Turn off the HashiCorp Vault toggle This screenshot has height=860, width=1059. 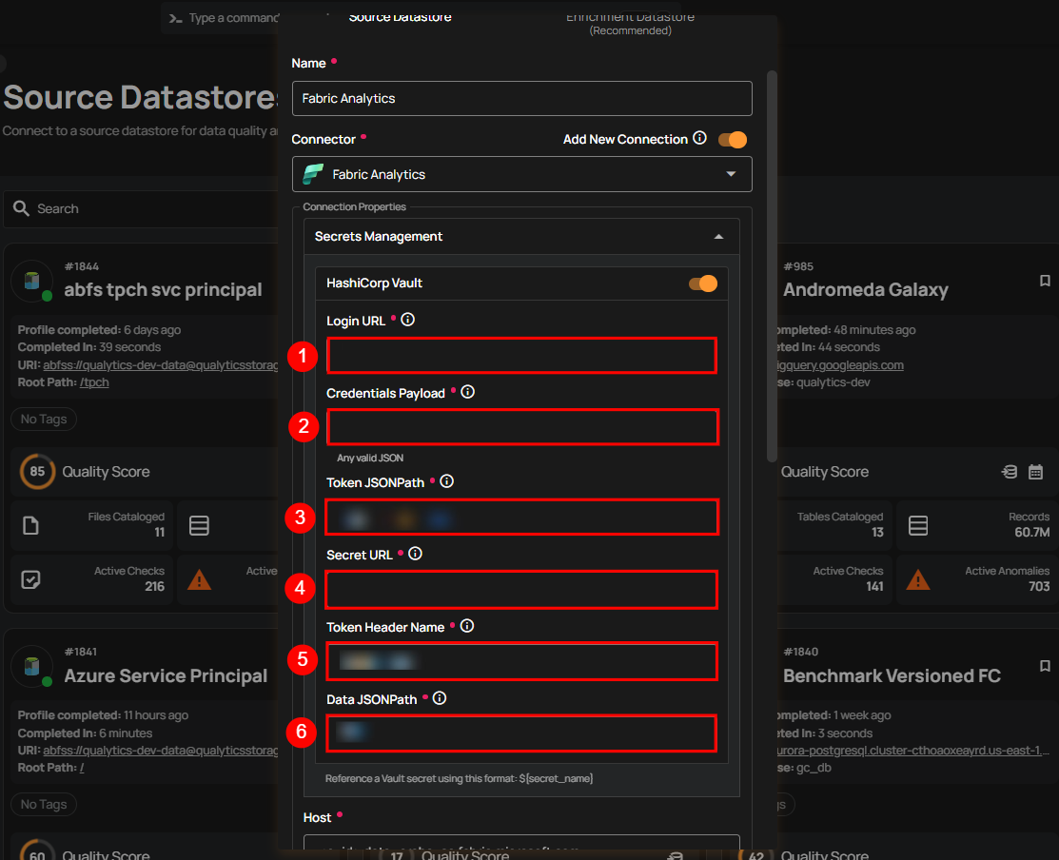(703, 283)
